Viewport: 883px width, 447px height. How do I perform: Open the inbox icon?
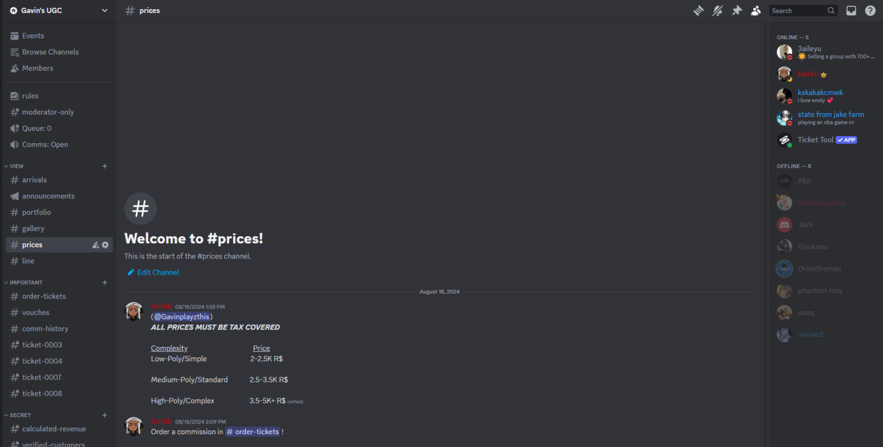point(851,10)
